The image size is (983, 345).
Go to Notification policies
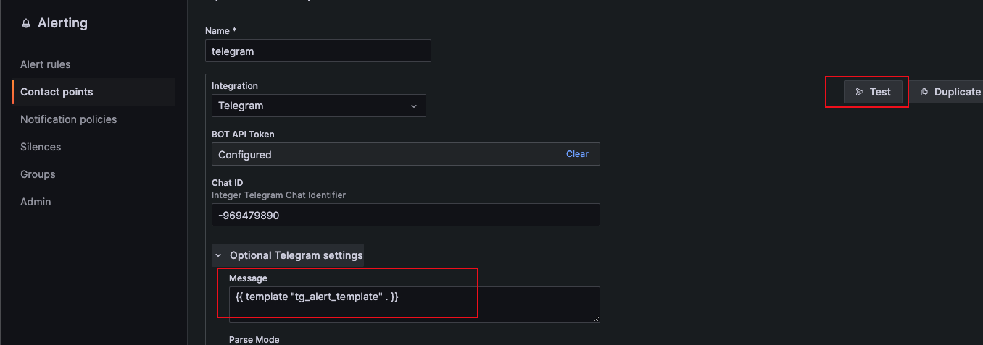[68, 119]
